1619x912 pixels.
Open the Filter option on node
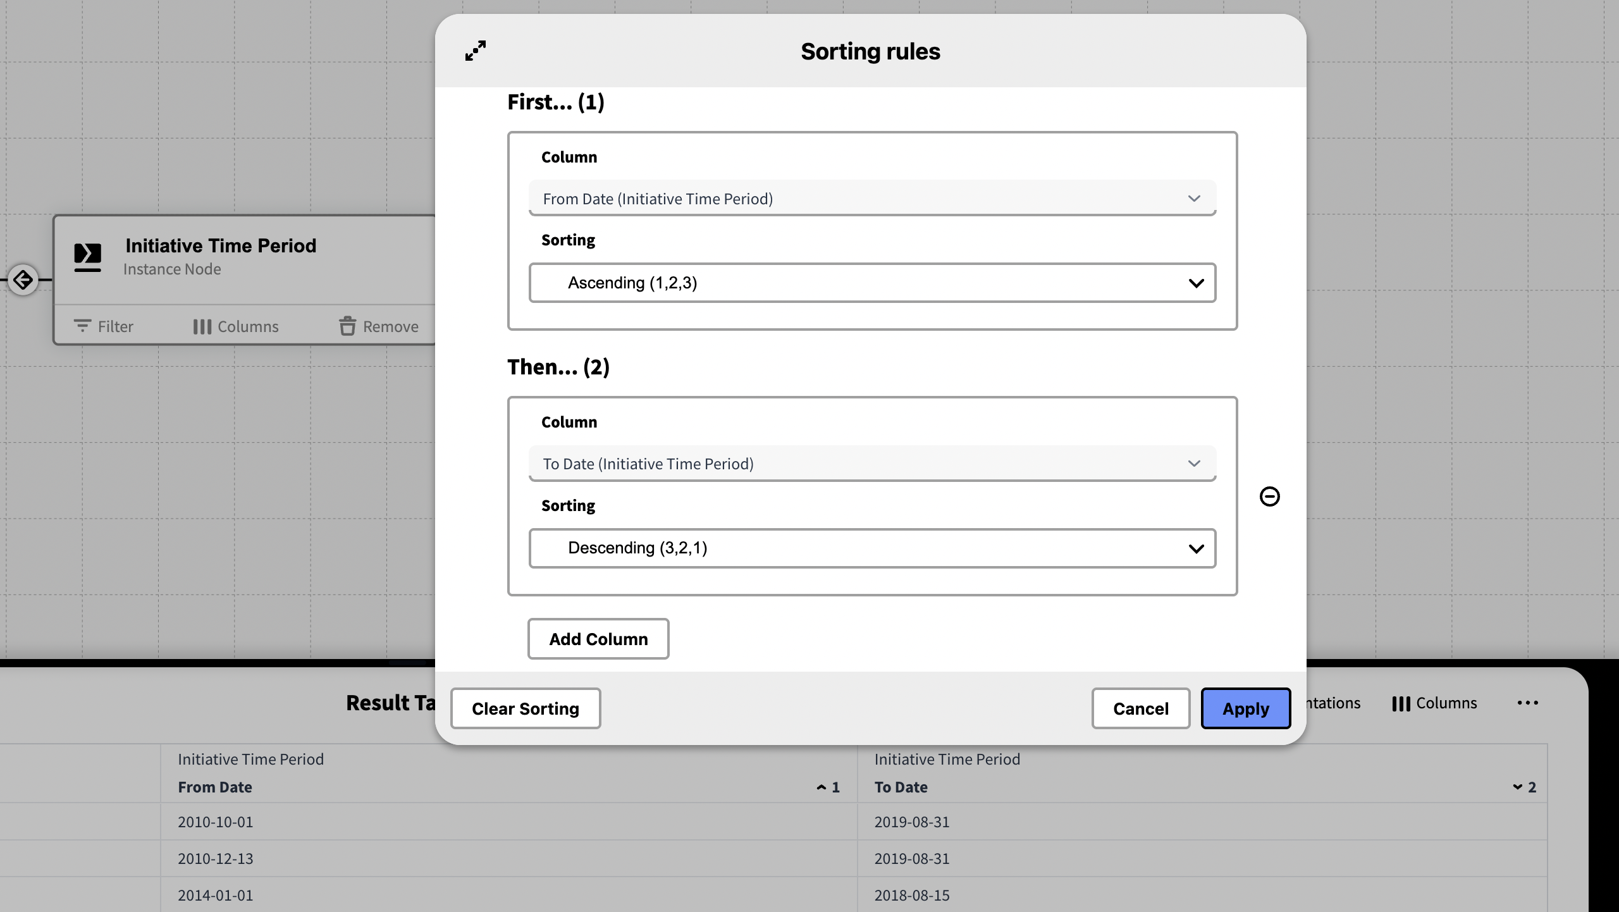(104, 326)
